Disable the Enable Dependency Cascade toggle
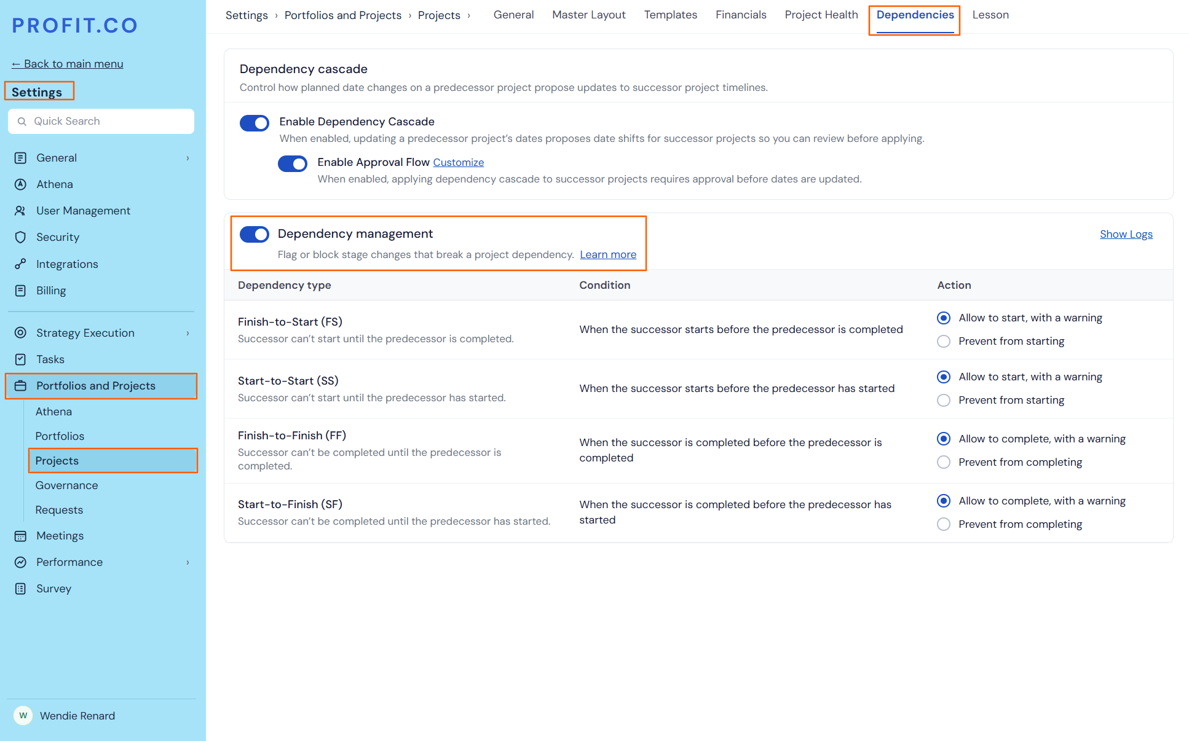 pyautogui.click(x=255, y=123)
